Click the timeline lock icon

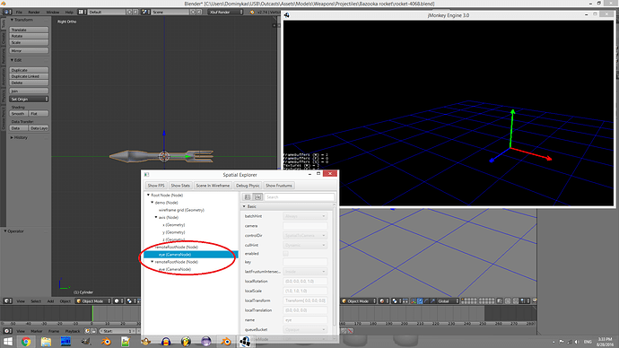point(93,331)
